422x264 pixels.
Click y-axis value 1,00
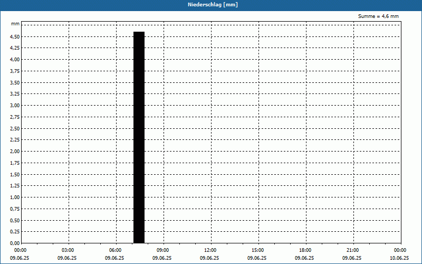click(15, 197)
